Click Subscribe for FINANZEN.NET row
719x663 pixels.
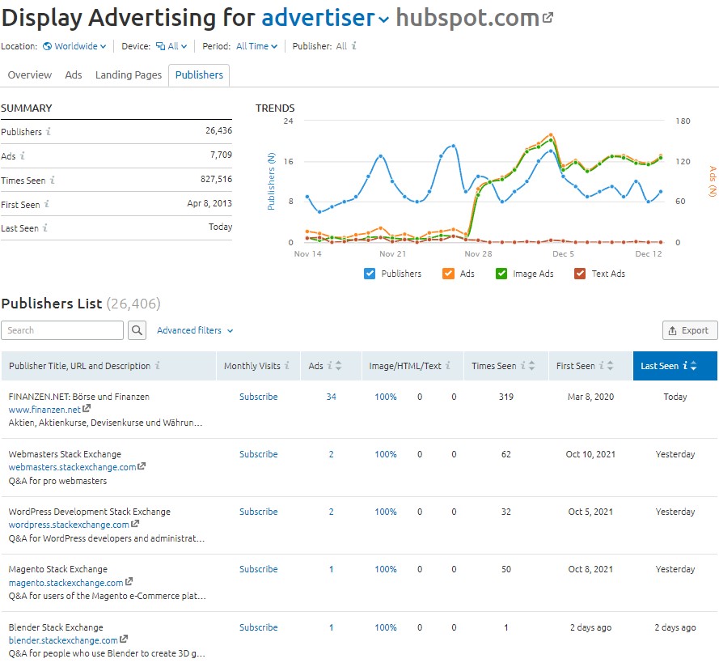[259, 397]
